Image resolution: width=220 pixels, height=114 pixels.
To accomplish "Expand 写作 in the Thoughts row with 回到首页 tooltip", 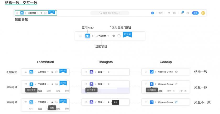I will coord(101,84).
